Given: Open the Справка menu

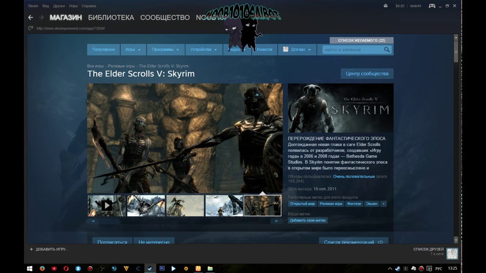Looking at the screenshot, I should pyautogui.click(x=89, y=6).
